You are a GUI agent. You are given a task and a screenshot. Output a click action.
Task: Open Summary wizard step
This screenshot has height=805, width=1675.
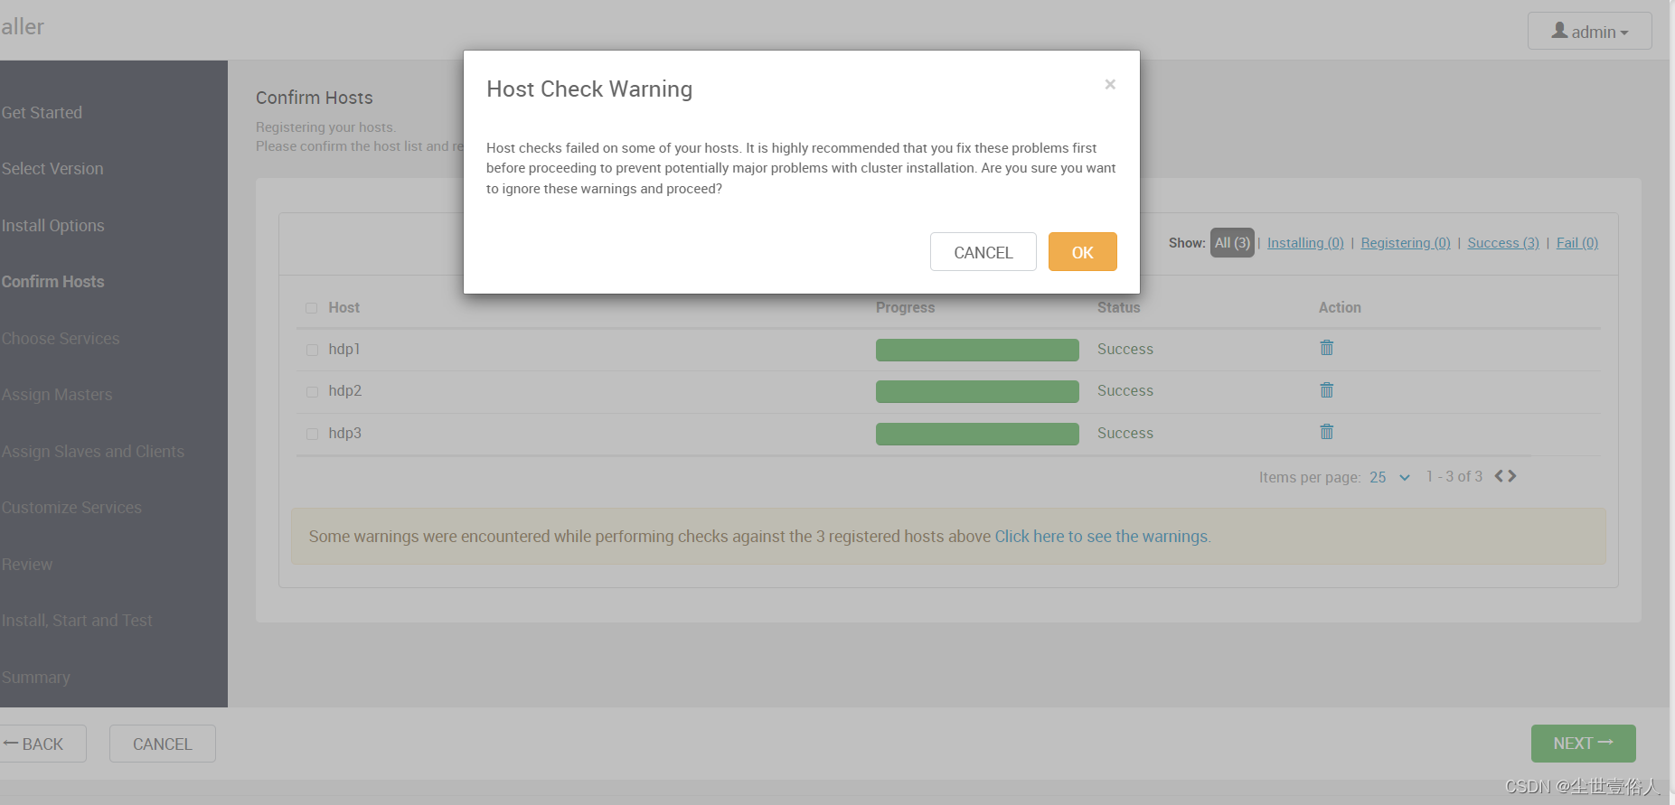(35, 678)
